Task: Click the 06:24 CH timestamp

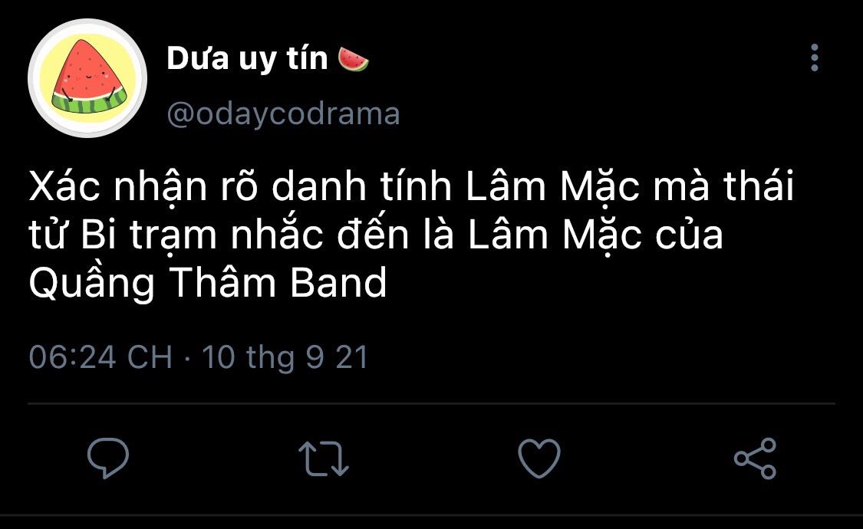Action: (100, 356)
